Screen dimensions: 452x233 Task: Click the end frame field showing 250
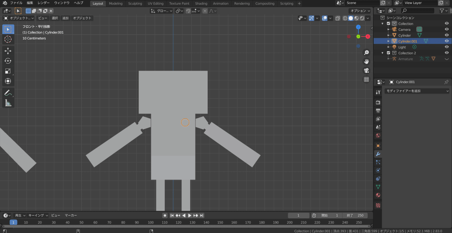(355, 215)
